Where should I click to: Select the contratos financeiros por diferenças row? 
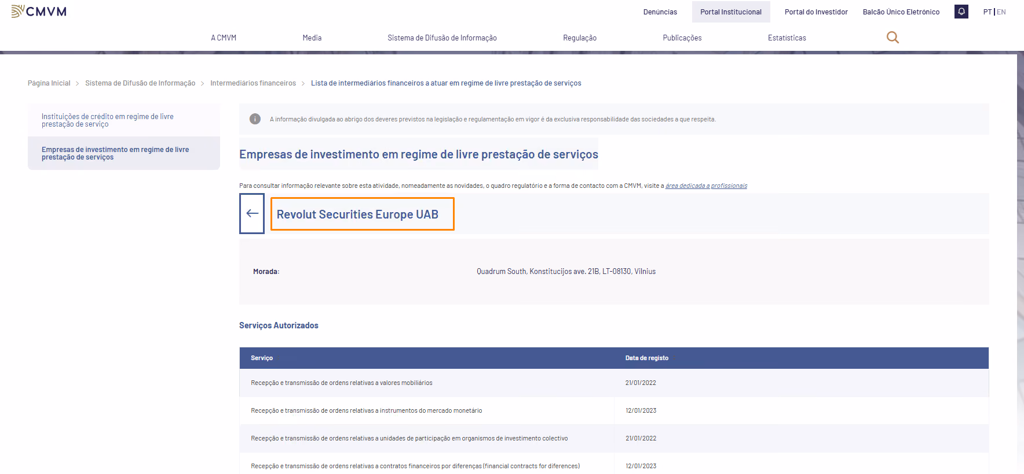pos(614,464)
